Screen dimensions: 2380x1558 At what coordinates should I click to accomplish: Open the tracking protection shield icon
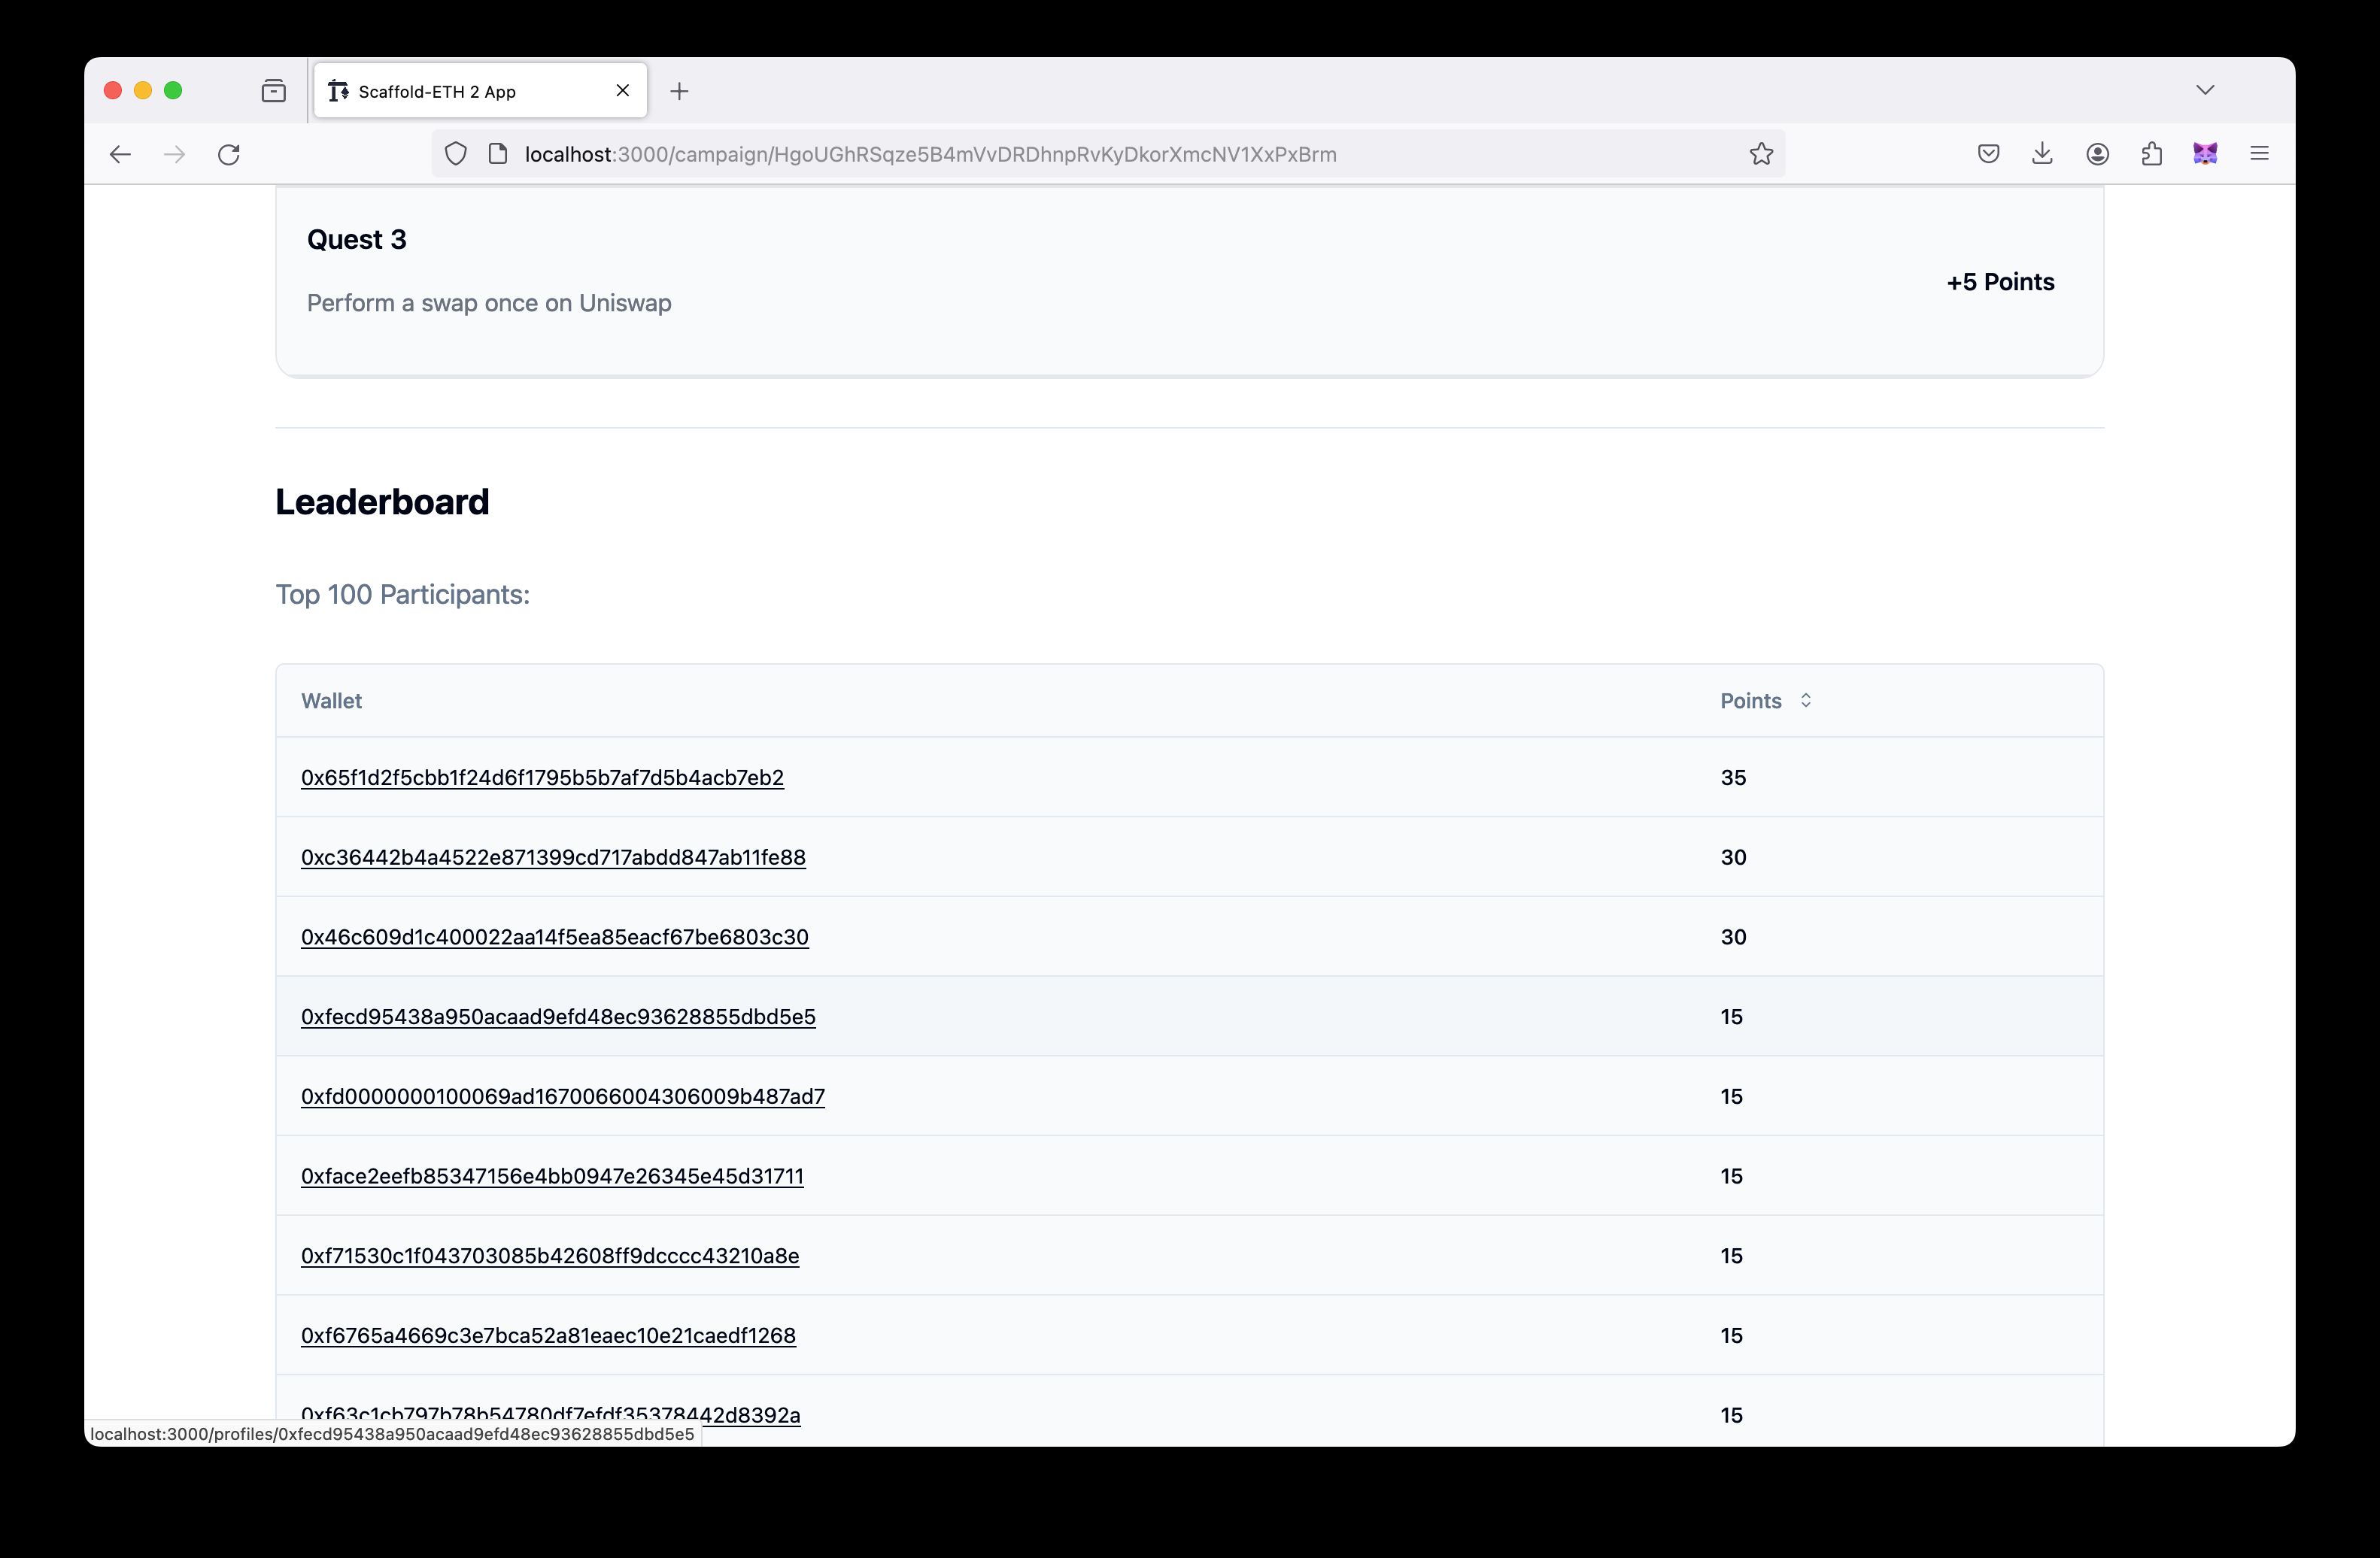tap(456, 154)
